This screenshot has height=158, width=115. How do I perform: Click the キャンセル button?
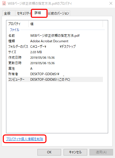[x=75, y=152]
